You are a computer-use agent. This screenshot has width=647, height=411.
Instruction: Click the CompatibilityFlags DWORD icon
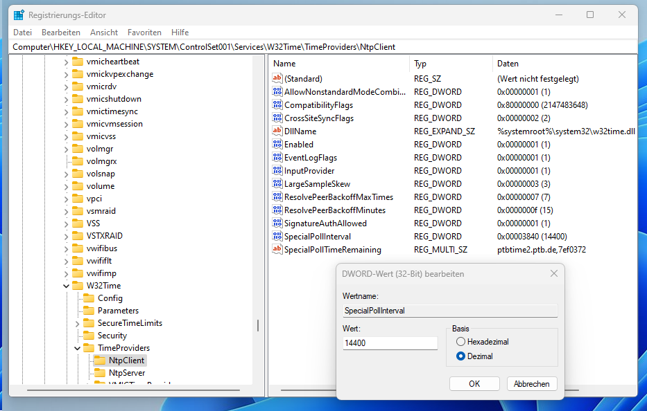277,104
